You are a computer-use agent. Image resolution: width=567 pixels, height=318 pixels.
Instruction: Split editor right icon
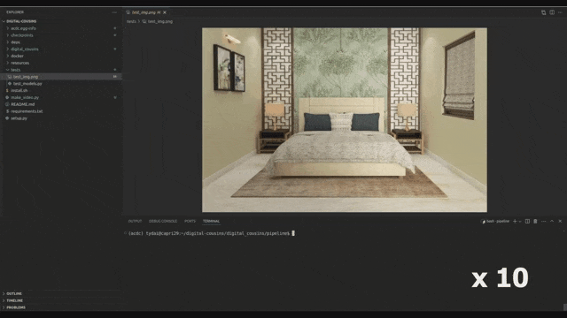[552, 12]
